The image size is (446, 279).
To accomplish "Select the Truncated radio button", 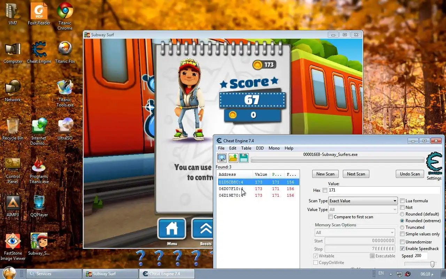I will coord(402,227).
